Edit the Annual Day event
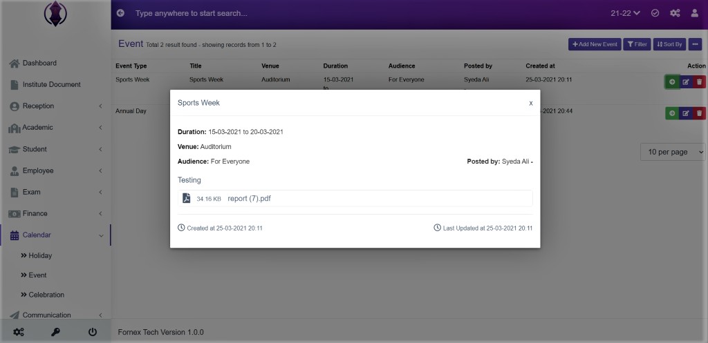The height and width of the screenshot is (343, 708). pyautogui.click(x=685, y=113)
